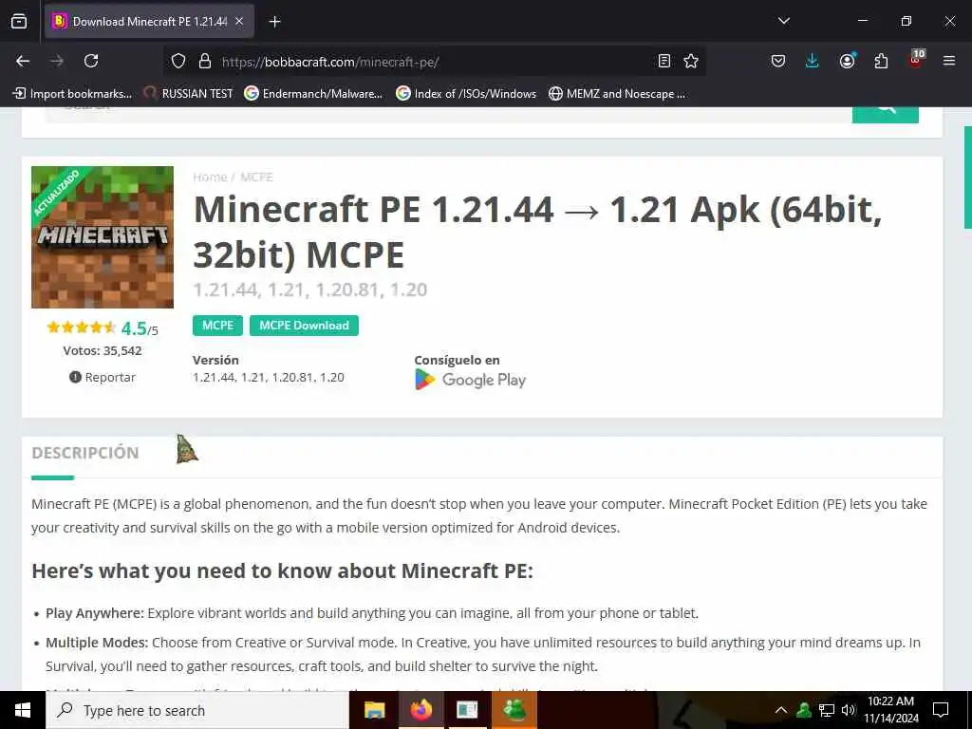
Task: Open the extensions puzzle icon
Action: tap(881, 61)
